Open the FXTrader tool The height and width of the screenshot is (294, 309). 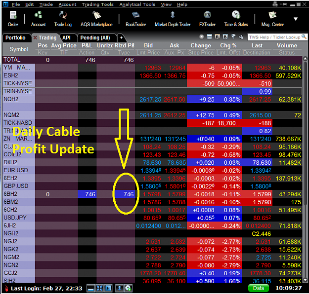(207, 18)
